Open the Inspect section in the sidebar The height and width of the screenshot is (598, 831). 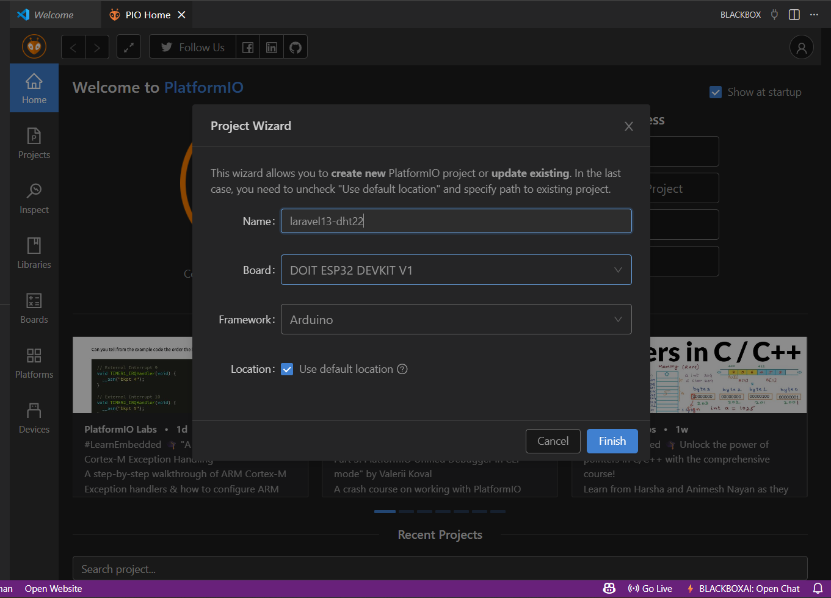34,198
